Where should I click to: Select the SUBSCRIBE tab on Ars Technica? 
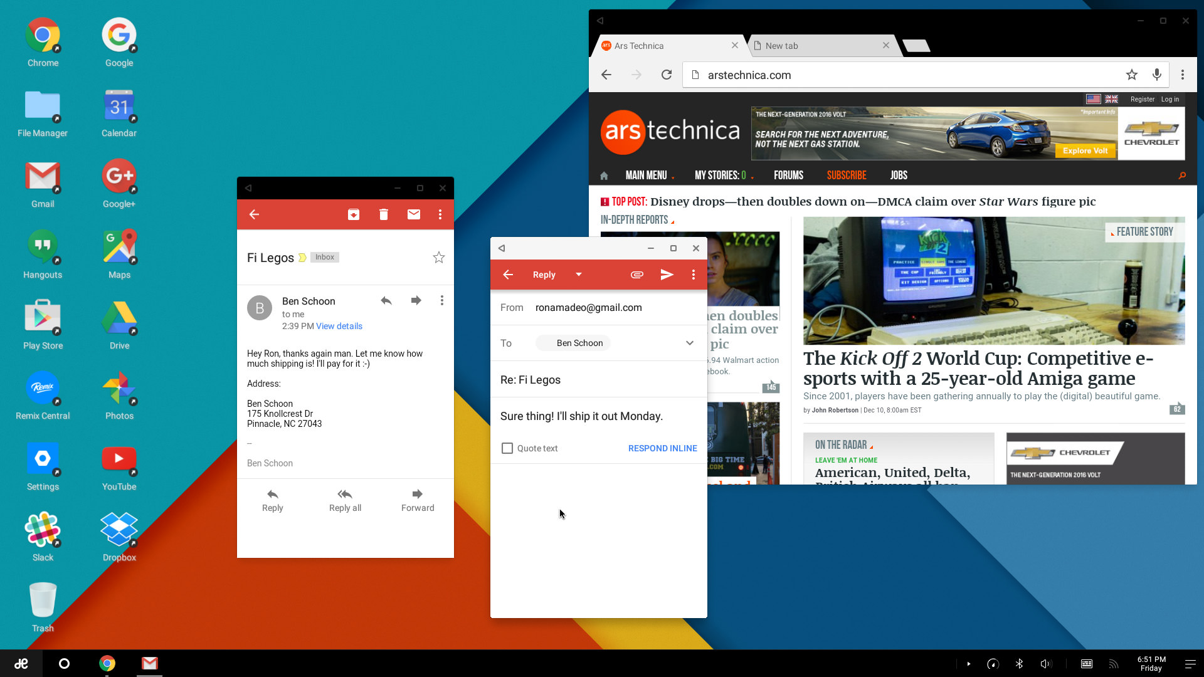847,174
